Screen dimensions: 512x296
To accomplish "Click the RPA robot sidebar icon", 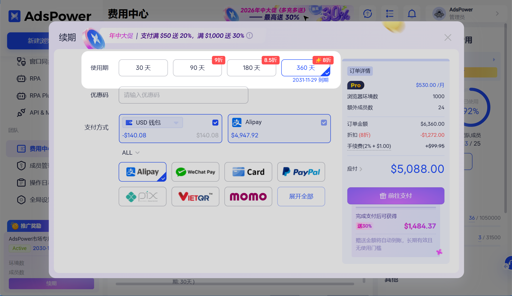I will (x=21, y=79).
